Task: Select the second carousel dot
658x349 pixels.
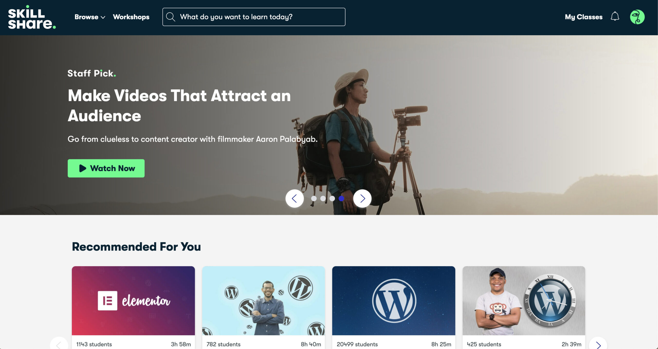Action: coord(323,198)
